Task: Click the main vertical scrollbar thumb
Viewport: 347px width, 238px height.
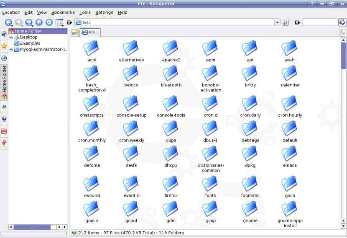Action: (343, 56)
